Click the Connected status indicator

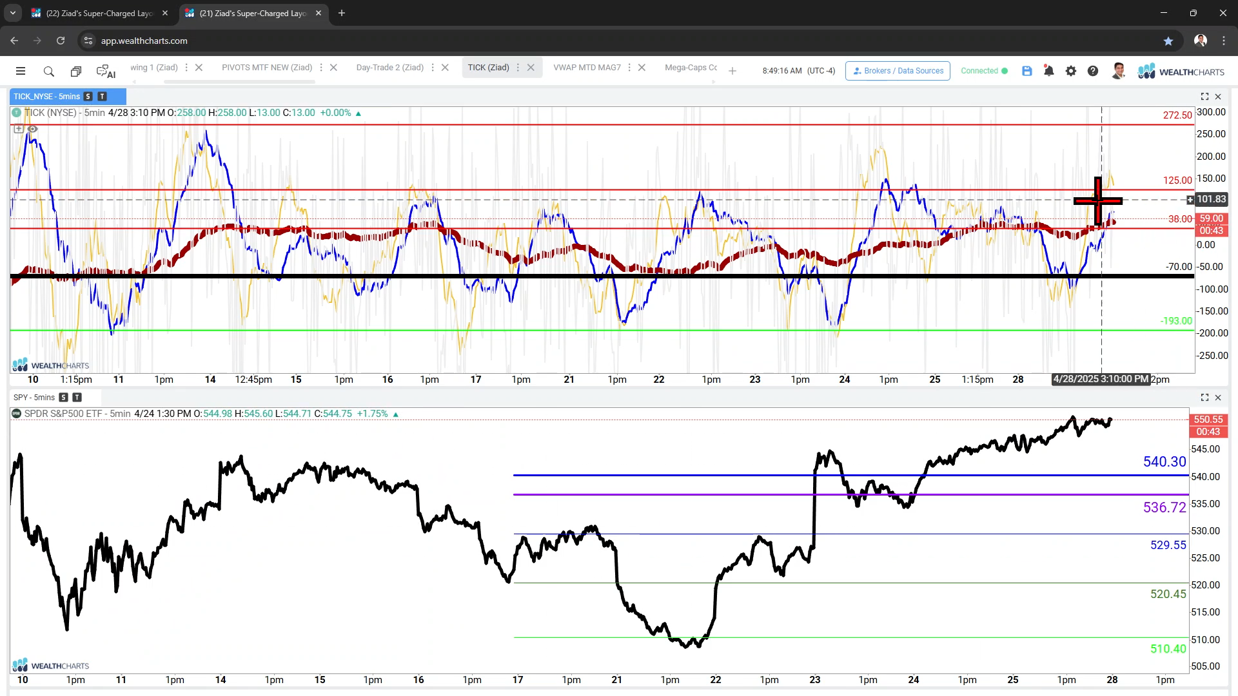point(984,71)
